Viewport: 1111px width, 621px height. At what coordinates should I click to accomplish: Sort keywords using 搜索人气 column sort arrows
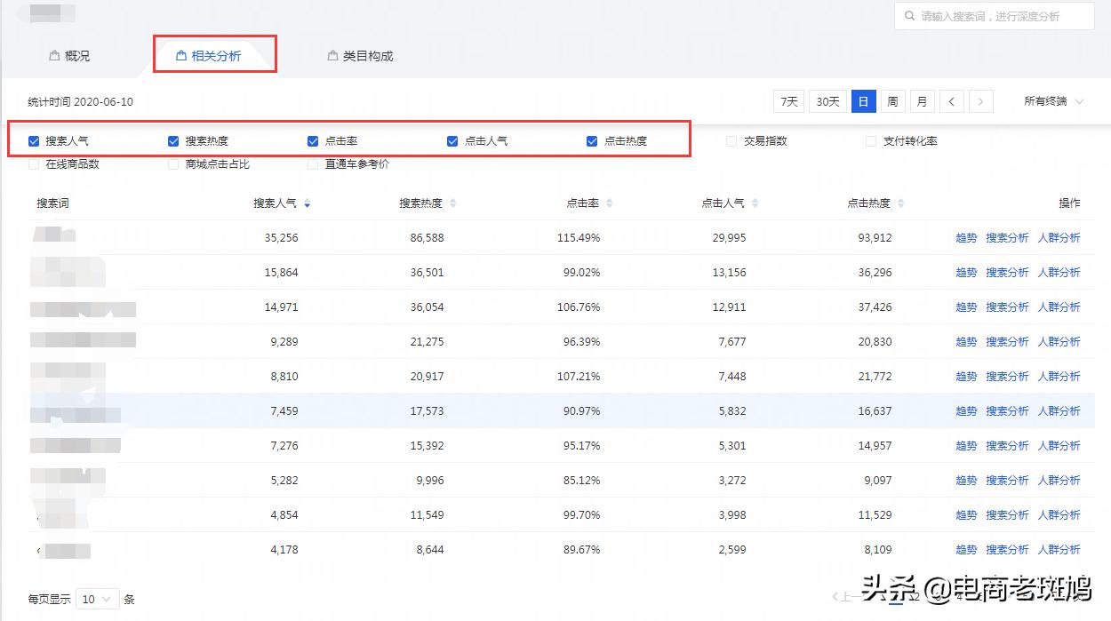point(307,203)
